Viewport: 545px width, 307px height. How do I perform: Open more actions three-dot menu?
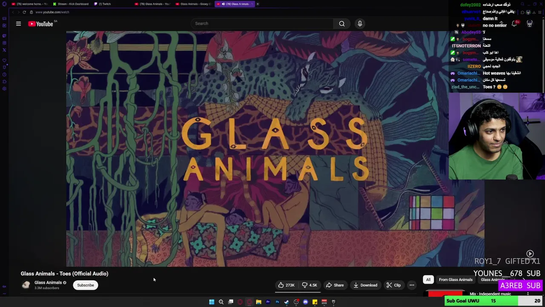(x=412, y=285)
